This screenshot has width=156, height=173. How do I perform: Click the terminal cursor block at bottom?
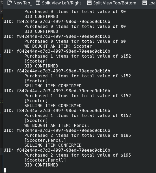click(5, 170)
